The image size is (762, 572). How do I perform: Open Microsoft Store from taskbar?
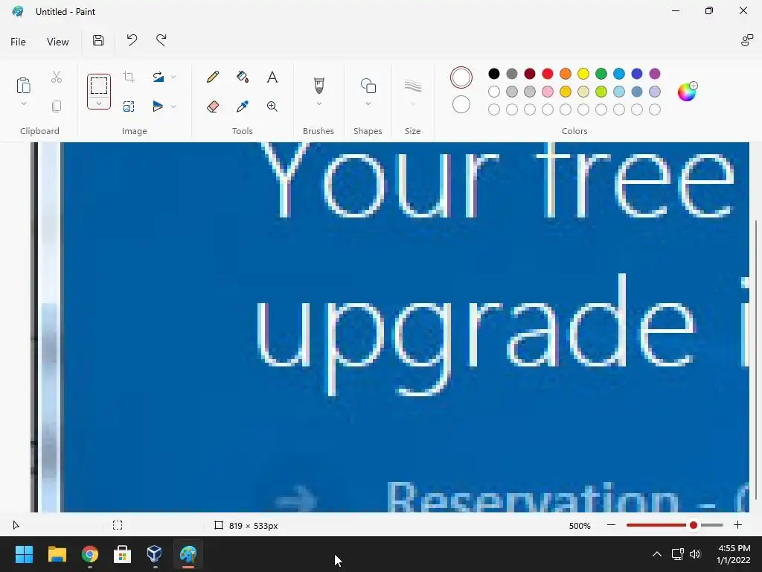(x=123, y=554)
